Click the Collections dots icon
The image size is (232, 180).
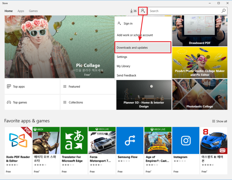pyautogui.click(x=65, y=102)
